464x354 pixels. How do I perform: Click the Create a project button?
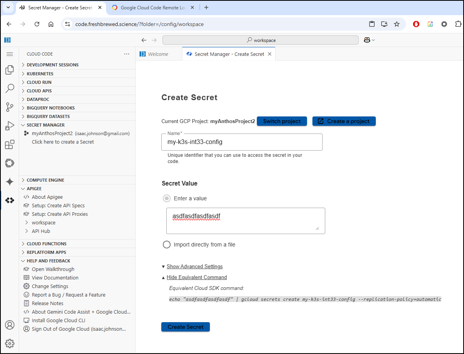[x=344, y=121]
